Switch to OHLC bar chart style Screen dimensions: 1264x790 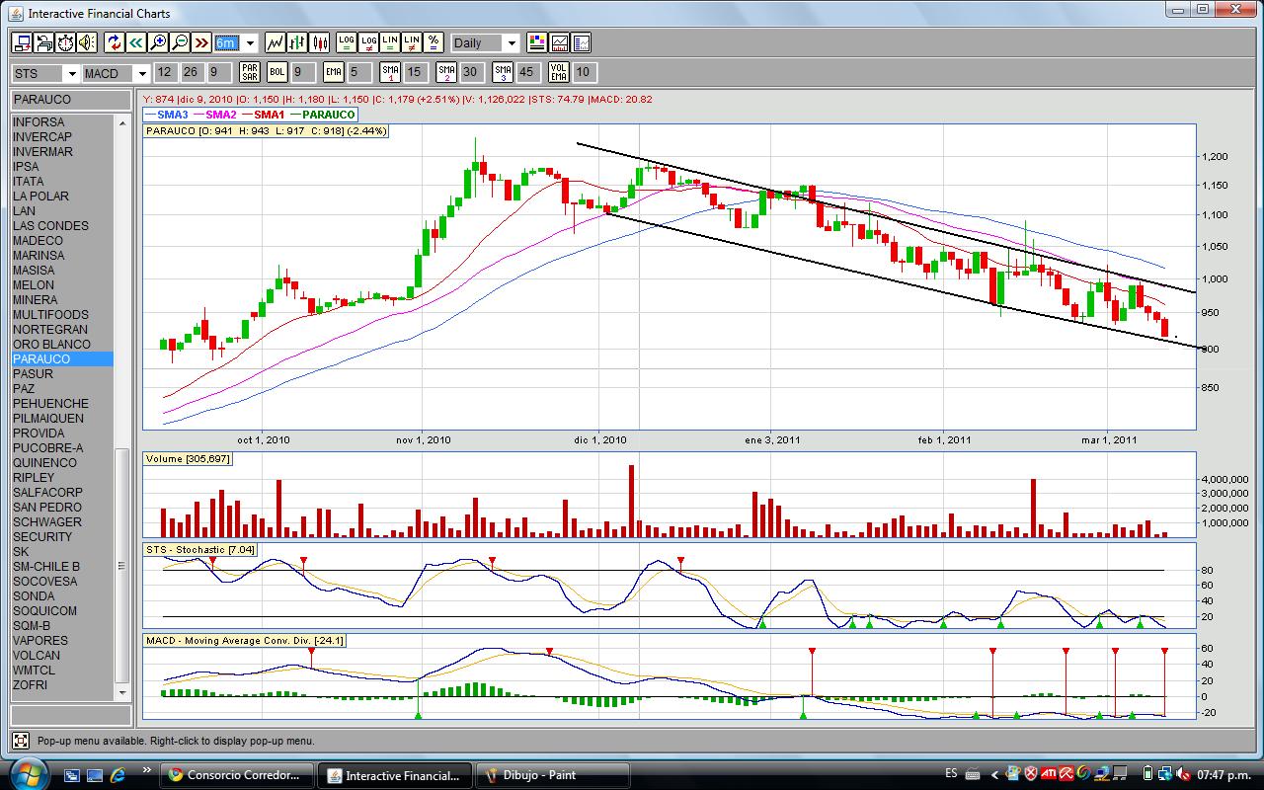pyautogui.click(x=297, y=42)
